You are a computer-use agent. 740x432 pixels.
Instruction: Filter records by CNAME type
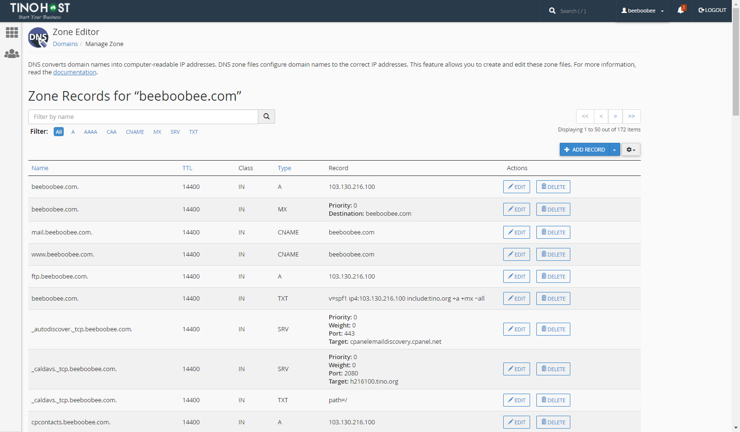pos(135,132)
